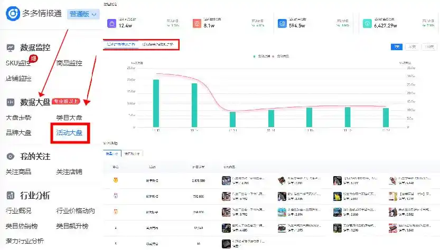
Task: Click the red stat card icon
Action: point(196,23)
